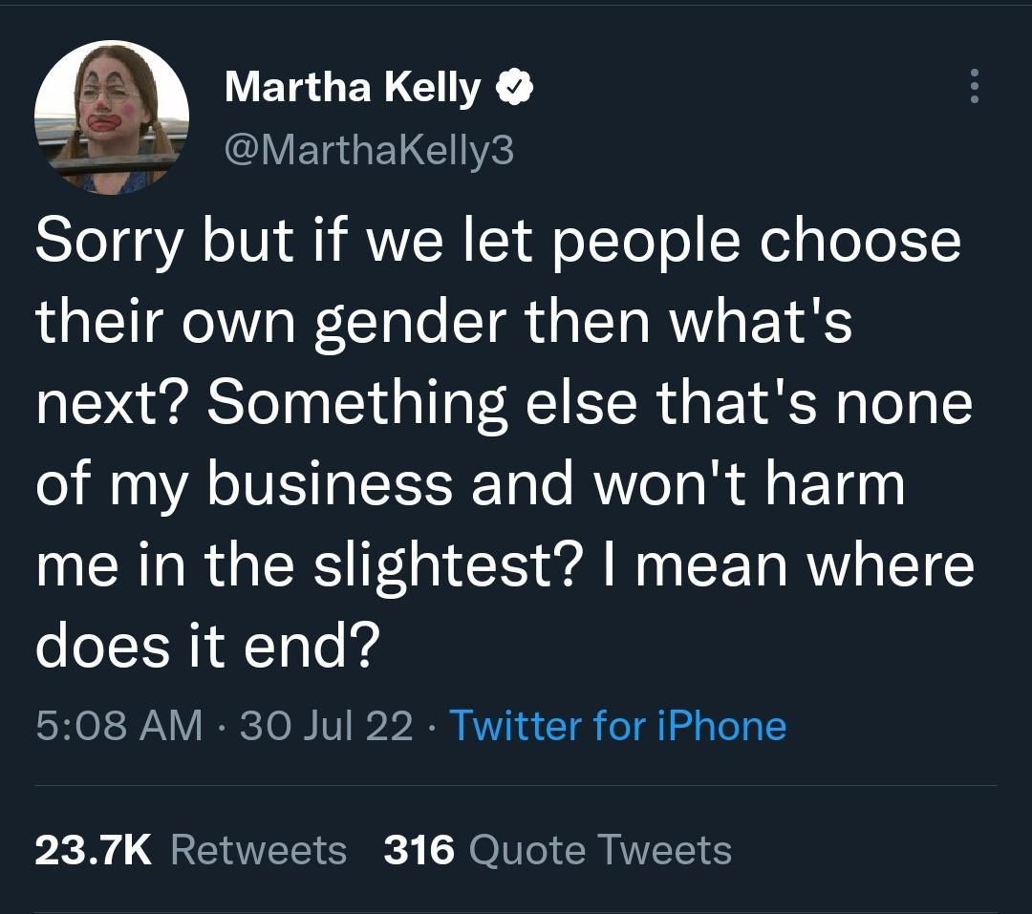Open Martha Kelly's profile from her avatar
The width and height of the screenshot is (1032, 914).
[115, 115]
